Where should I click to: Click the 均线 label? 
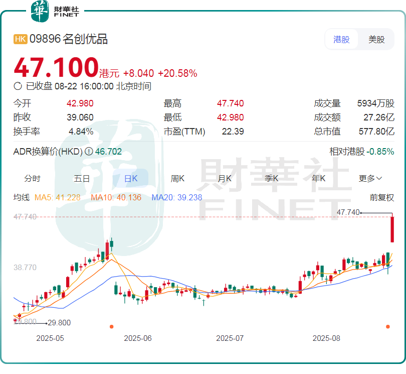[x=22, y=197]
